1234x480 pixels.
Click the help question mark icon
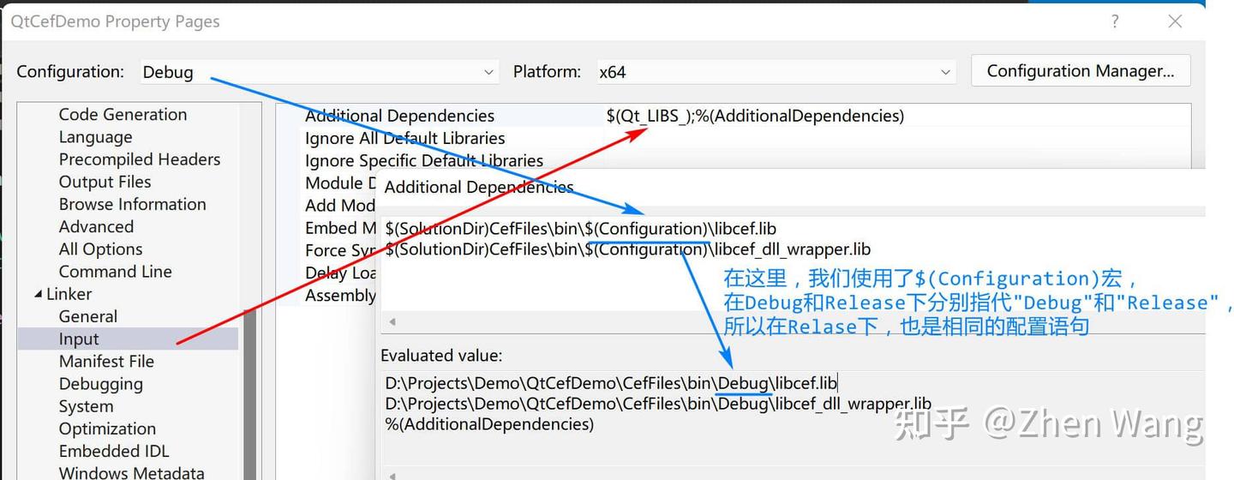1115,22
